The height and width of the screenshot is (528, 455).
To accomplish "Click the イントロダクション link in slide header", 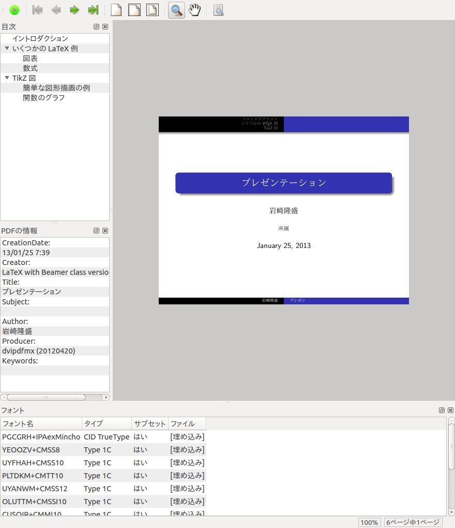I will click(260, 119).
